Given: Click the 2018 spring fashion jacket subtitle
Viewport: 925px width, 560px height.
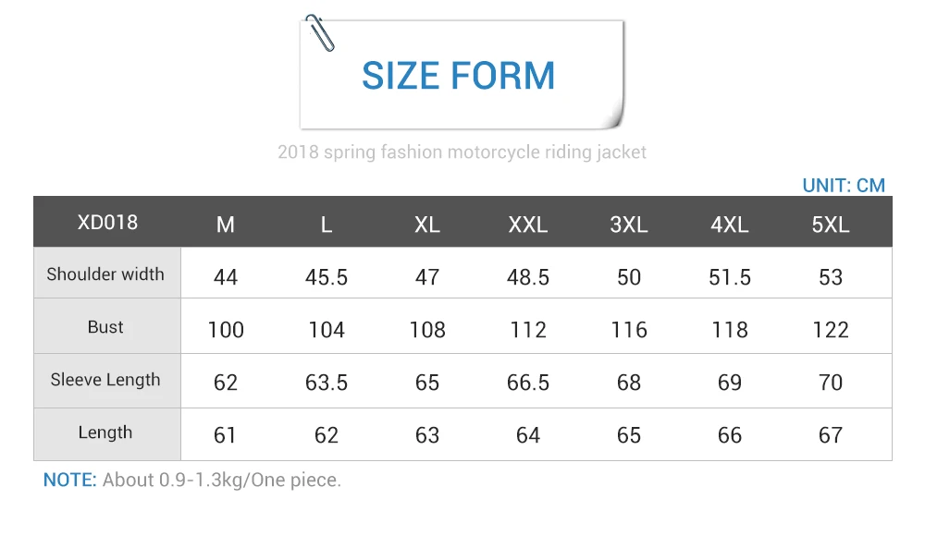Looking at the screenshot, I should [462, 152].
